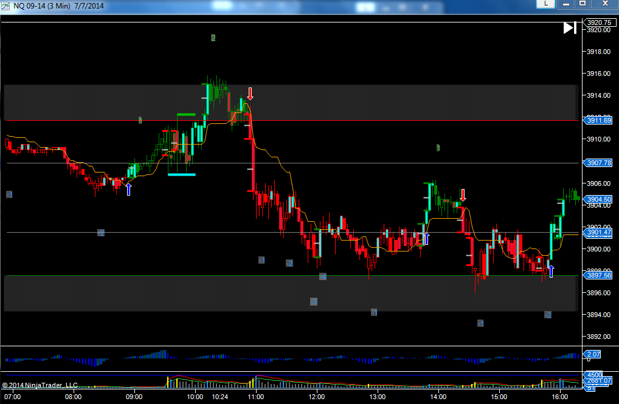Click the green line 3897.56 price marker
The height and width of the screenshot is (404, 619).
[598, 275]
